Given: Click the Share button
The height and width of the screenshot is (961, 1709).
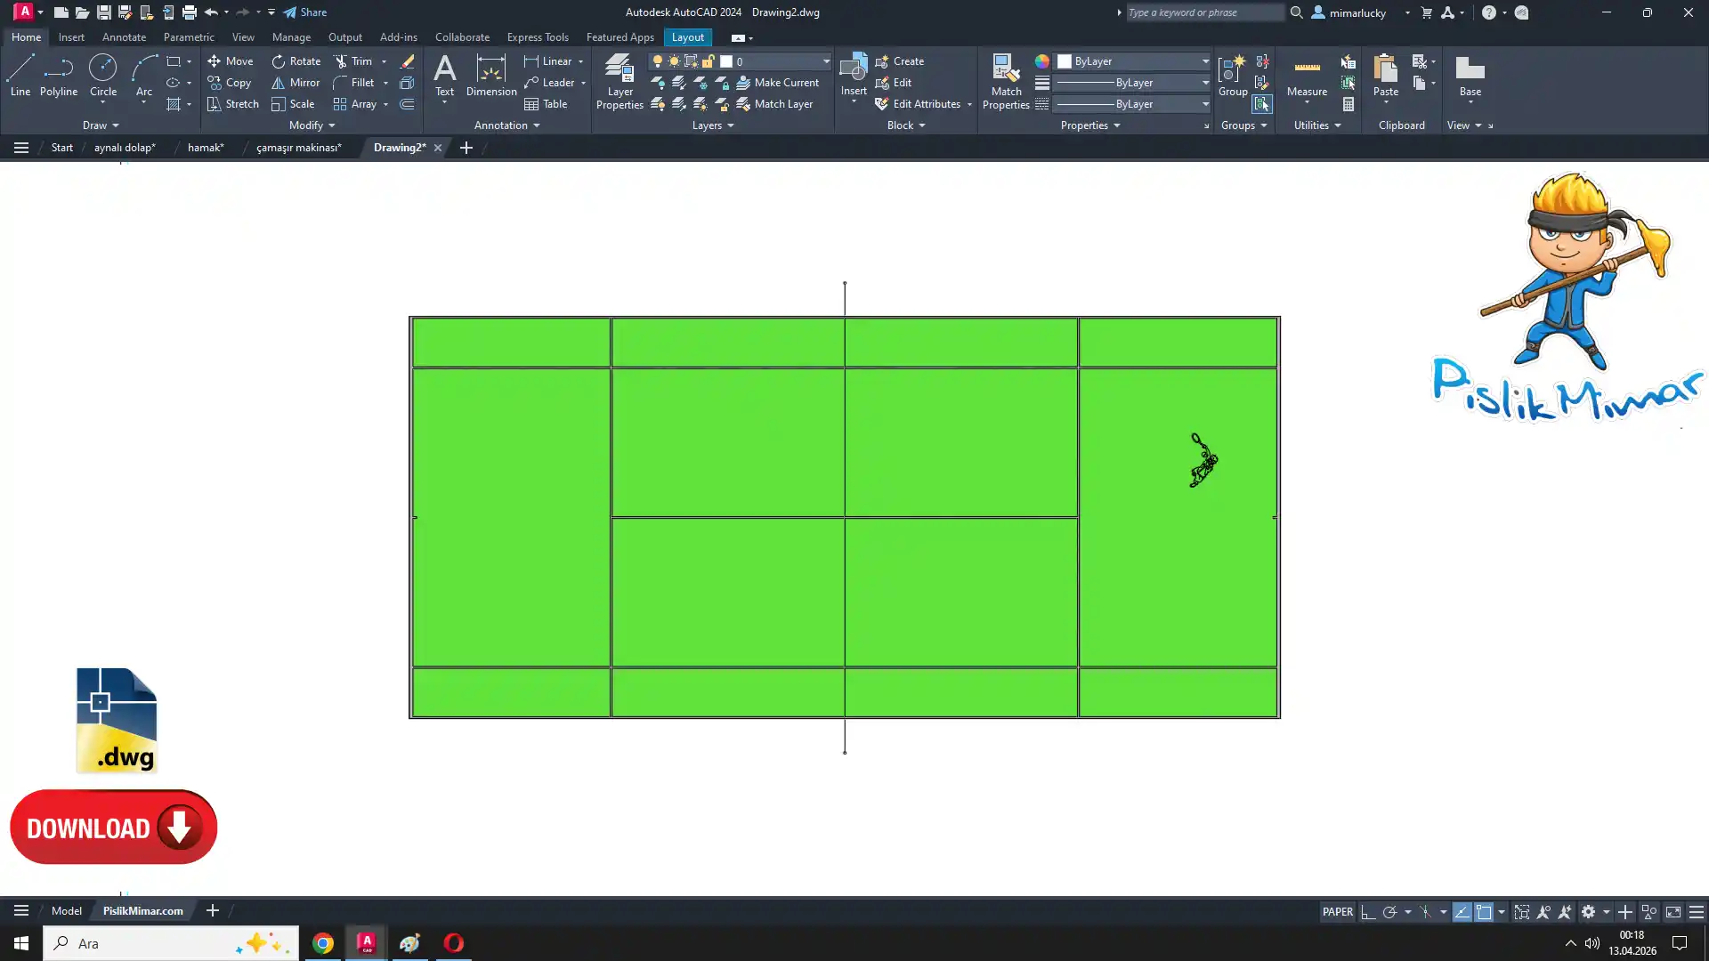Looking at the screenshot, I should 305,12.
